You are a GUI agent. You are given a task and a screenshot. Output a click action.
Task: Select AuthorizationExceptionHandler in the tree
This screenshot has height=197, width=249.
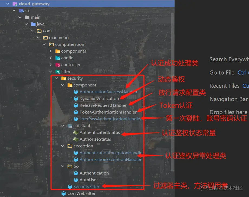pos(110,160)
